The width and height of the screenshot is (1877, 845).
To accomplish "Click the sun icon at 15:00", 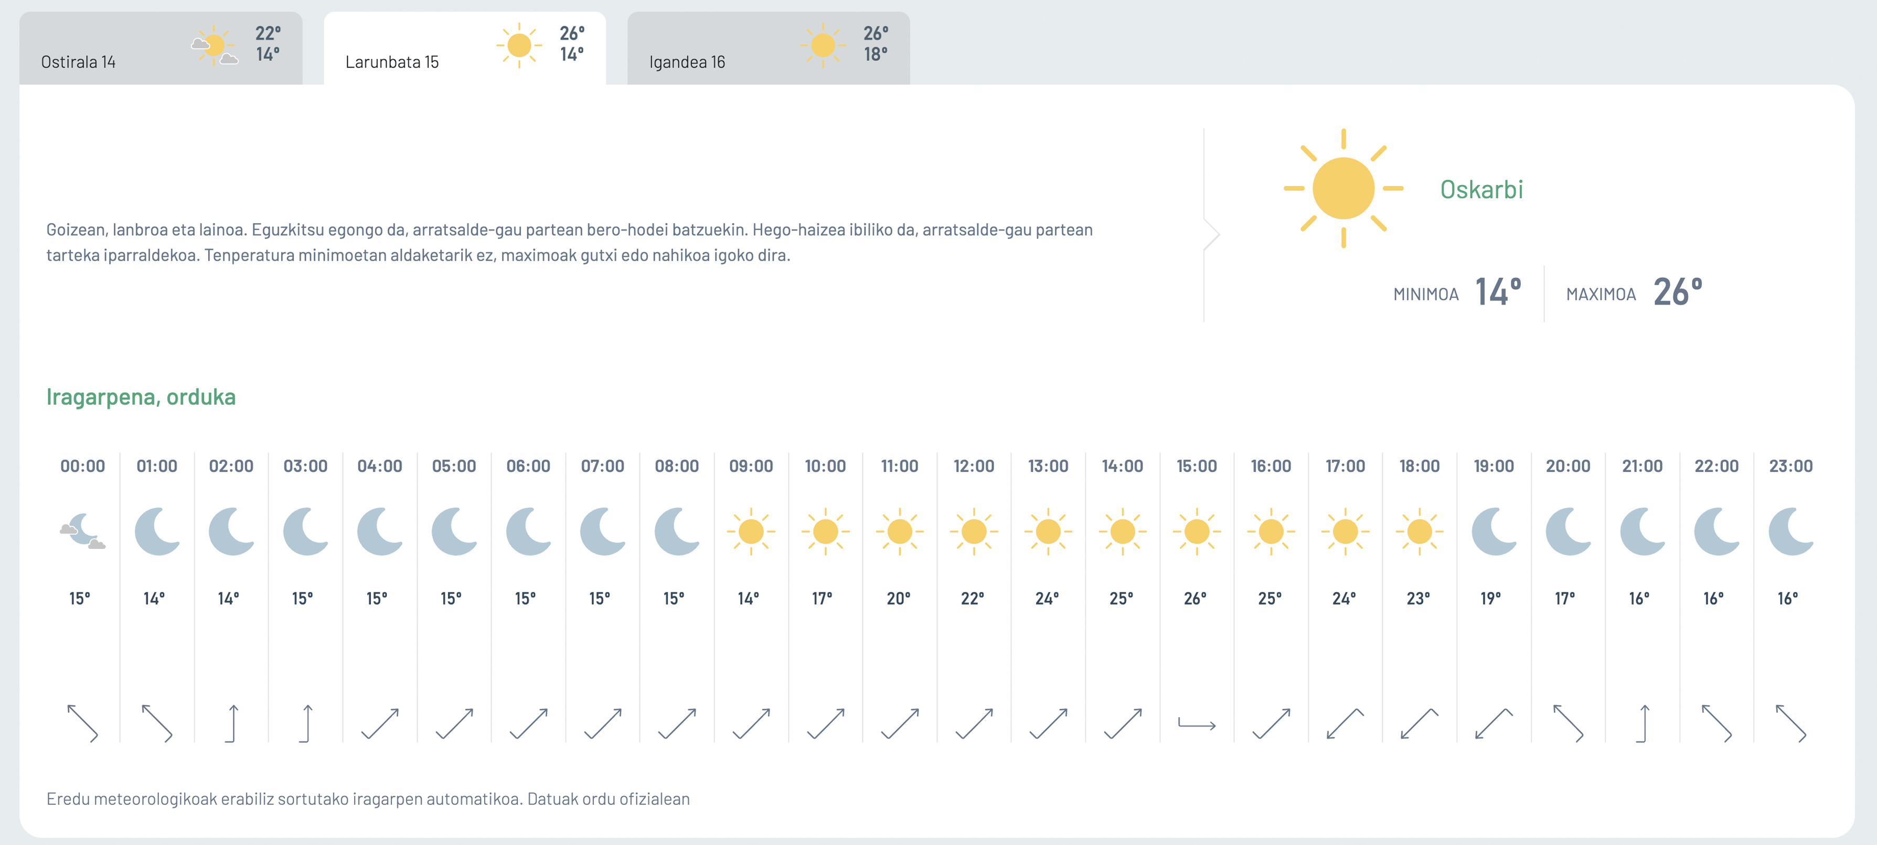I will click(1197, 532).
